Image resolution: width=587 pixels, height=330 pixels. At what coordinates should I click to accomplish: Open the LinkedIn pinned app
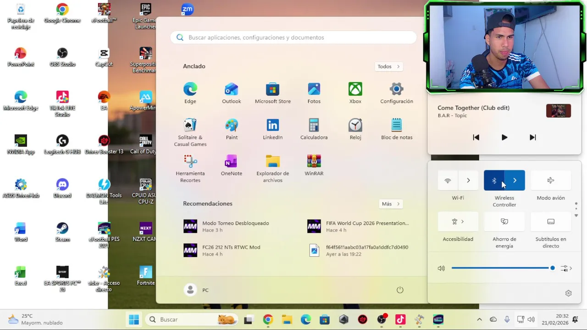[x=273, y=129]
